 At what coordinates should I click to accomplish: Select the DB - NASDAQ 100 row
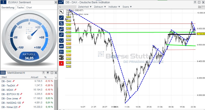click(x=27, y=103)
